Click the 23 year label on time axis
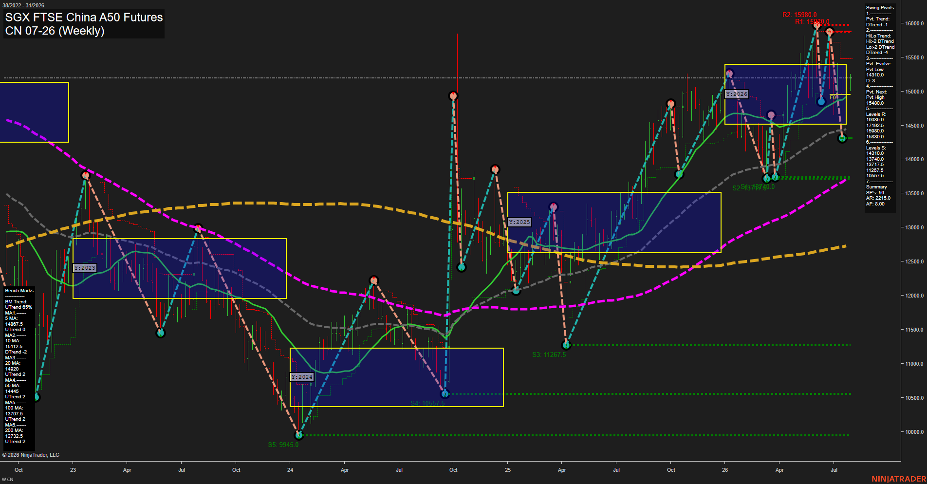Viewport: 927px width, 484px height. point(73,470)
